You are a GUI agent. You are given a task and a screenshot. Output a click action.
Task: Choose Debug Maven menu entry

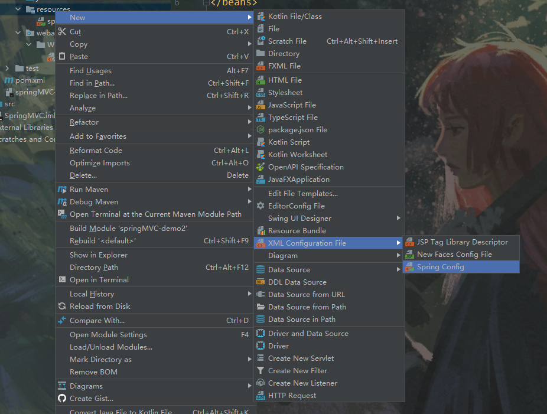(x=154, y=201)
